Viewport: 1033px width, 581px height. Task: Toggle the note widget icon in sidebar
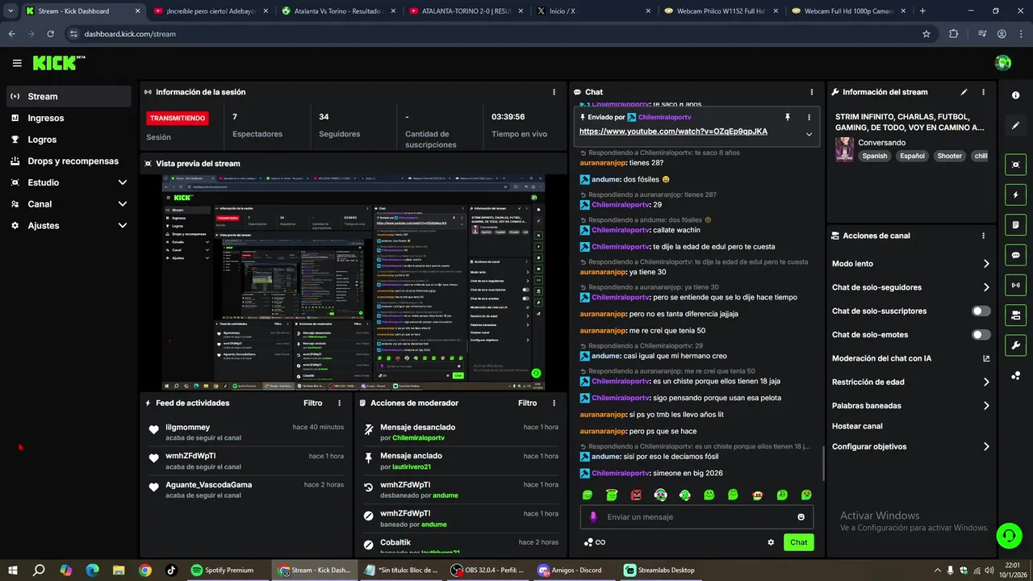coord(1015,224)
